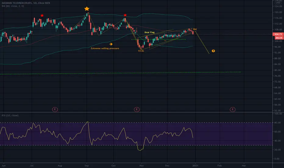Click the Mar label on the time axis

pyautogui.click(x=244, y=166)
